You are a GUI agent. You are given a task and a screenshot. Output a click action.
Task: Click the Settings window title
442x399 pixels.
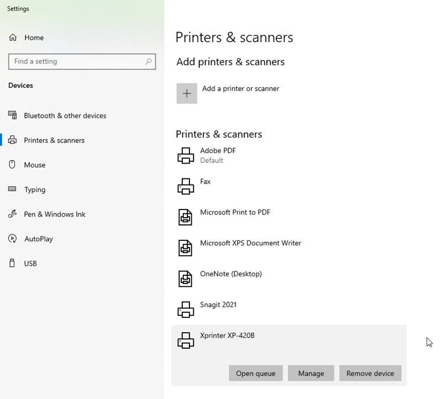18,9
